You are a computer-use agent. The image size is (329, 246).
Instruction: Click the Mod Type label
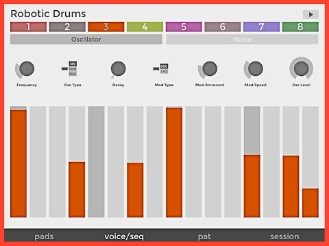pyautogui.click(x=164, y=85)
